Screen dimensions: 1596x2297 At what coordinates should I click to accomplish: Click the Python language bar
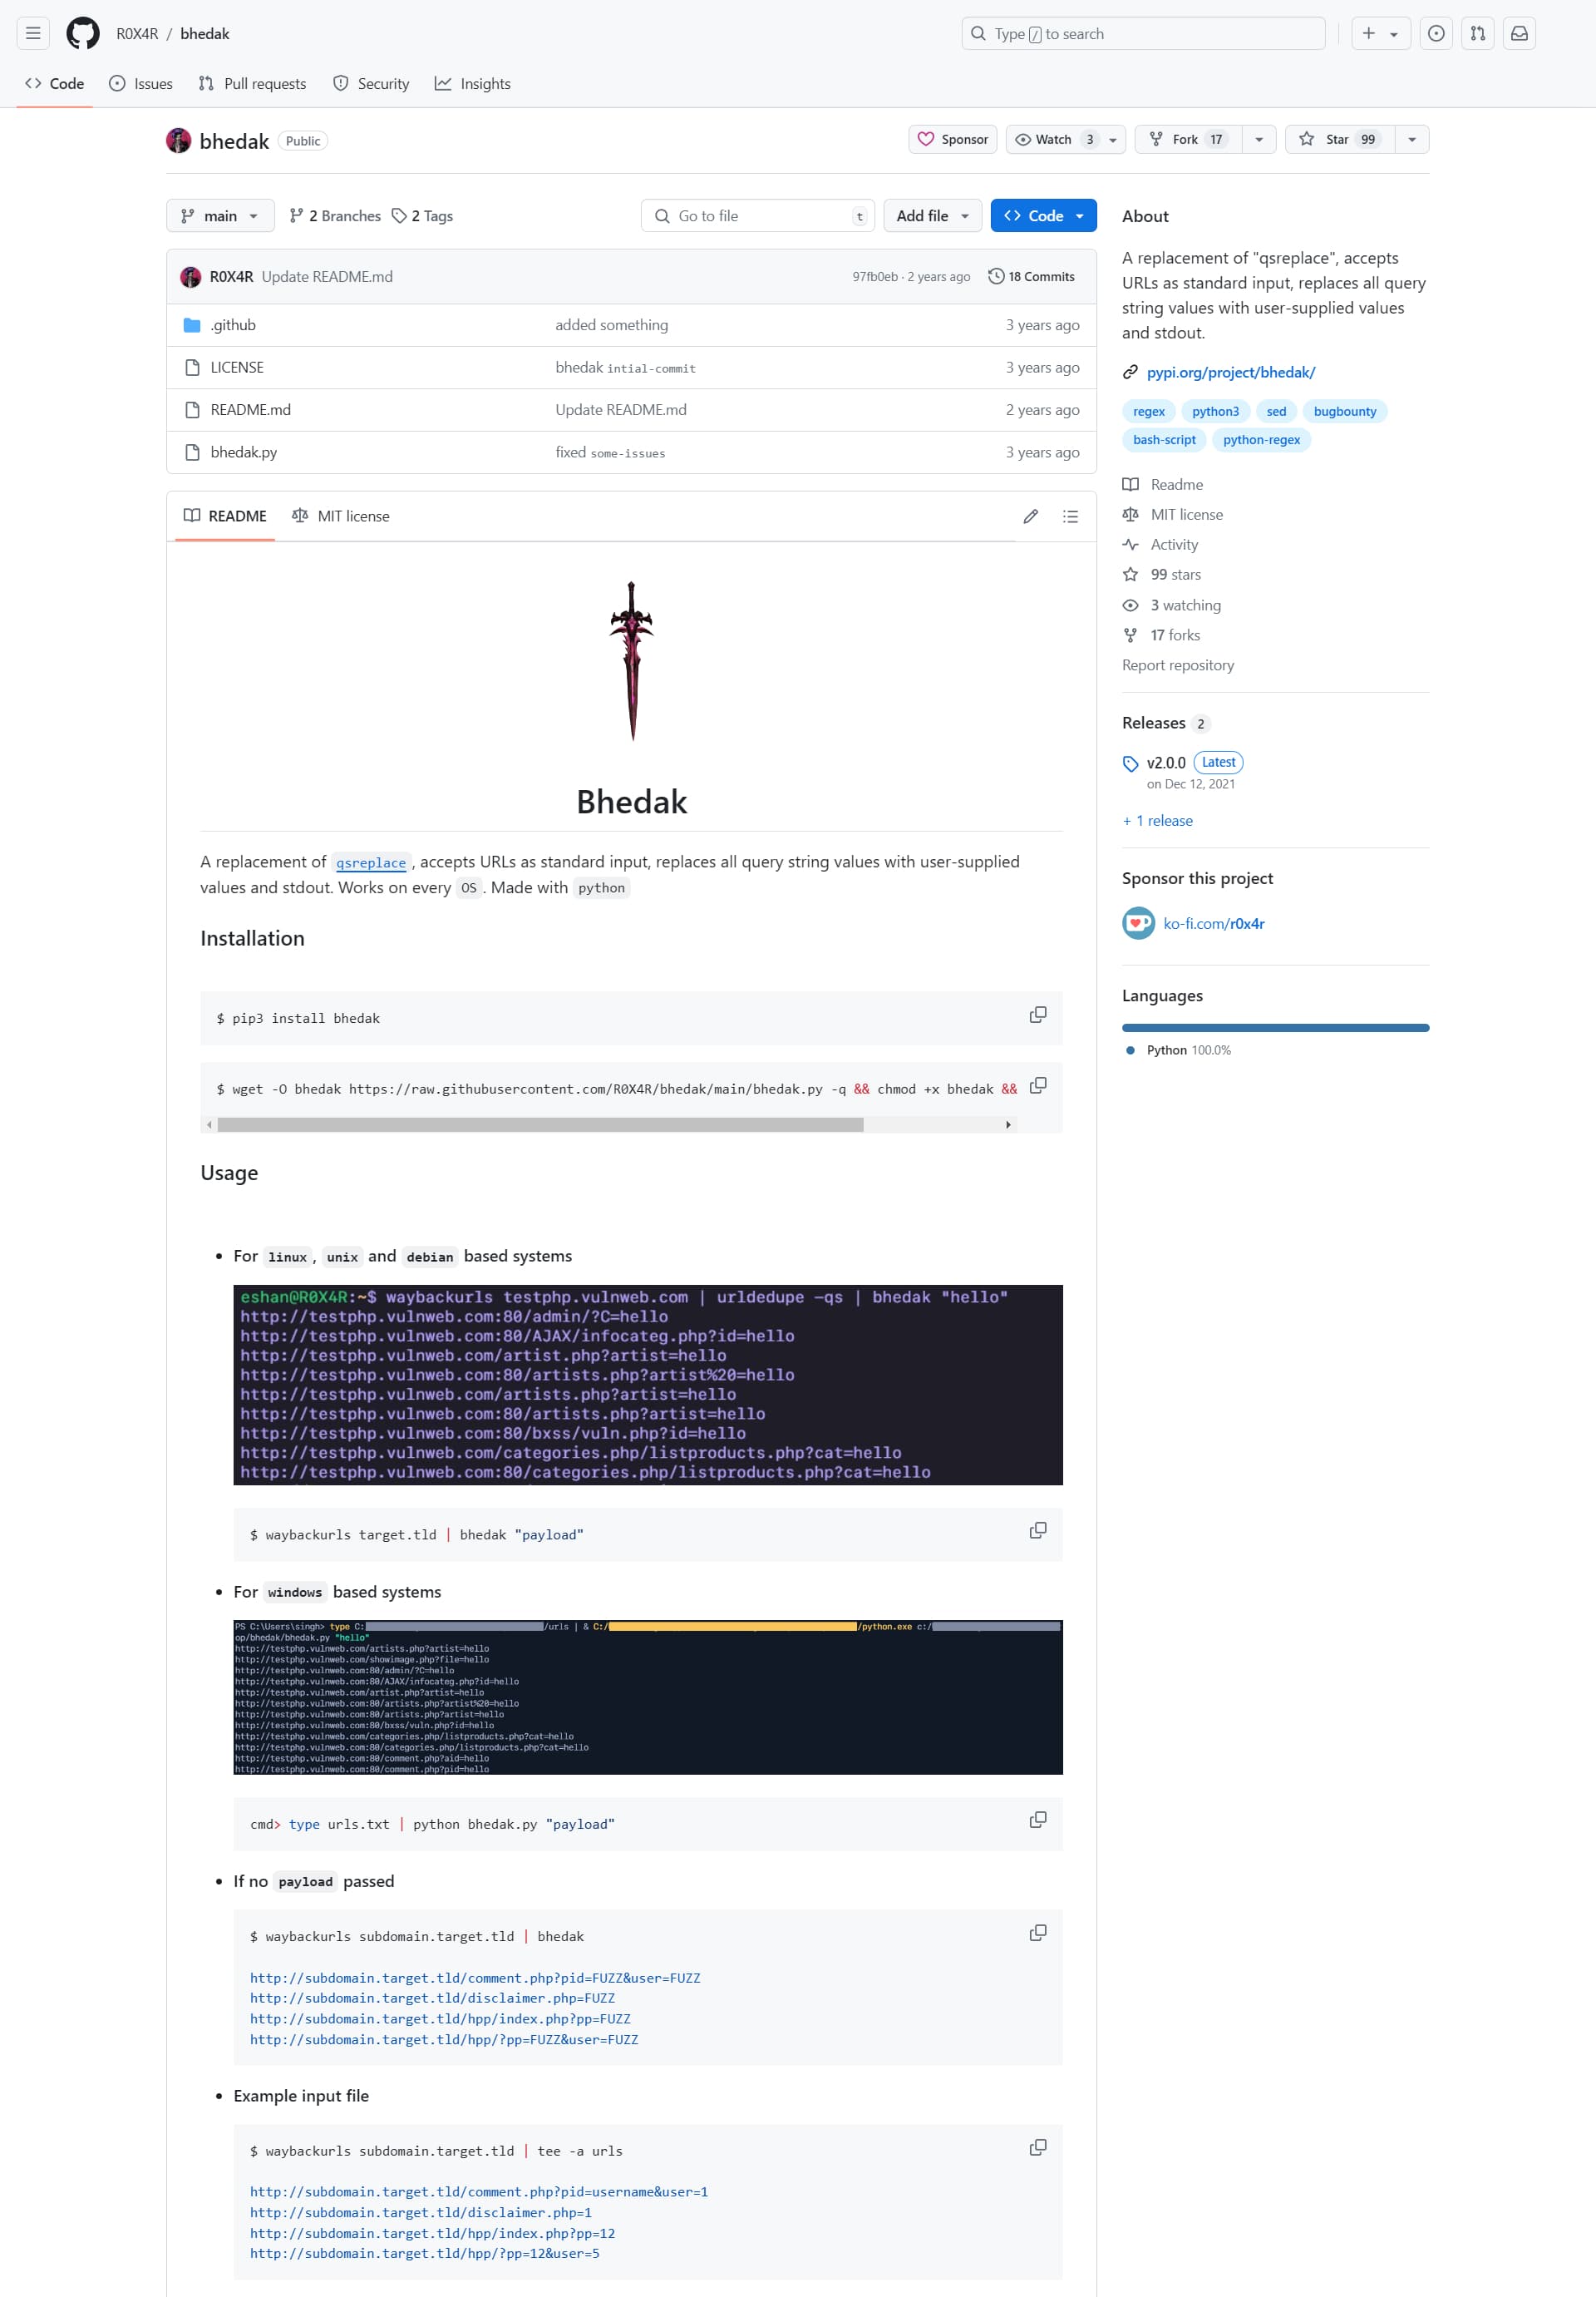pos(1275,1027)
